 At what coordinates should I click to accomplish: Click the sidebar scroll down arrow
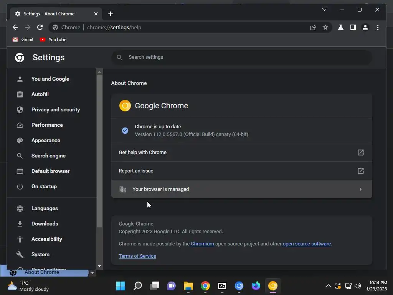(x=99, y=266)
